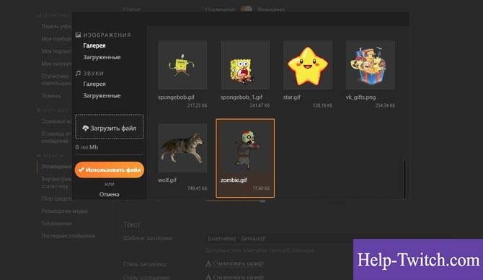The height and width of the screenshot is (280, 483).
Task: Click the Звуки music note icon
Action: [79, 73]
